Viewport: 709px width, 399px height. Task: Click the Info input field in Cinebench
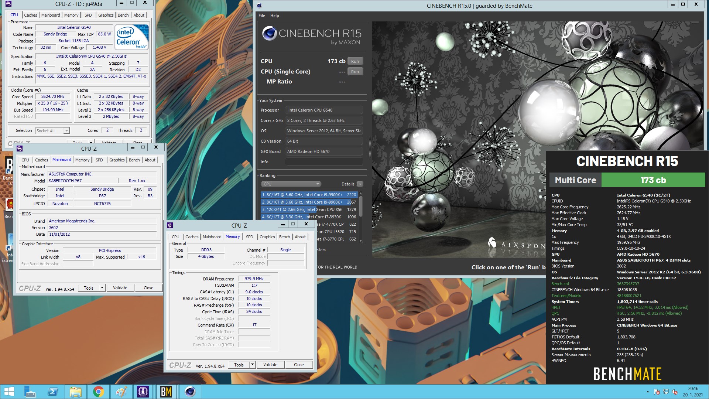[324, 162]
